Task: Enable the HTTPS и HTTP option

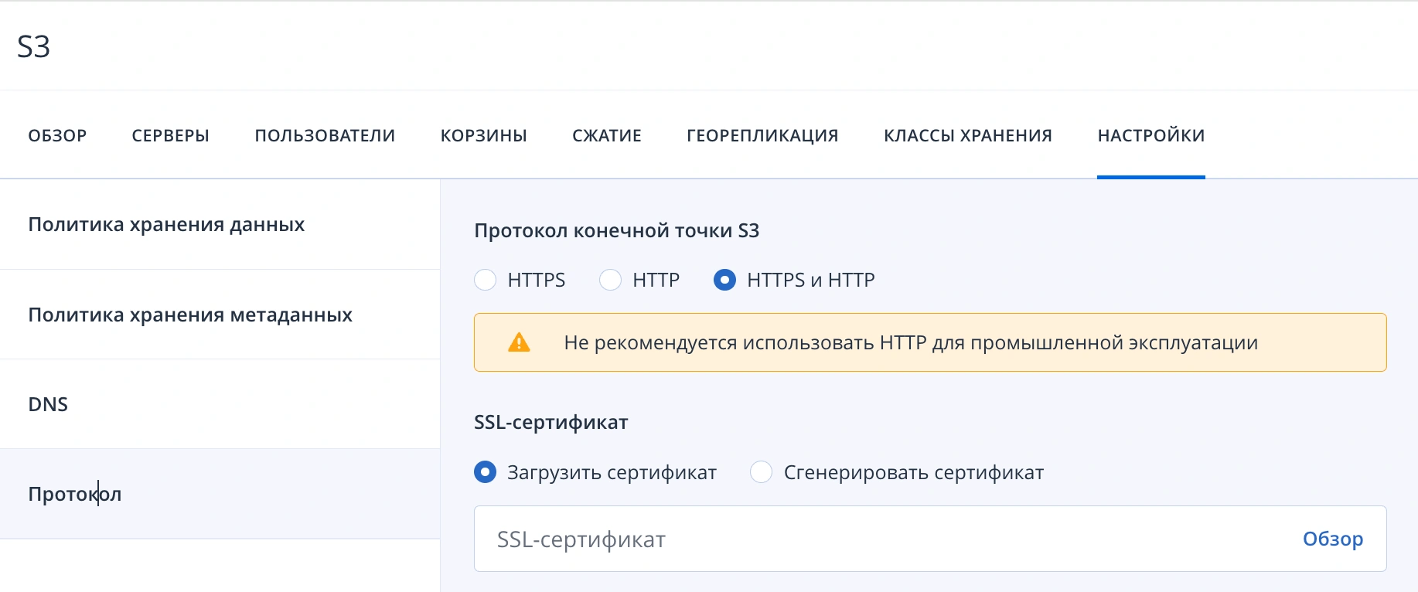Action: [724, 280]
